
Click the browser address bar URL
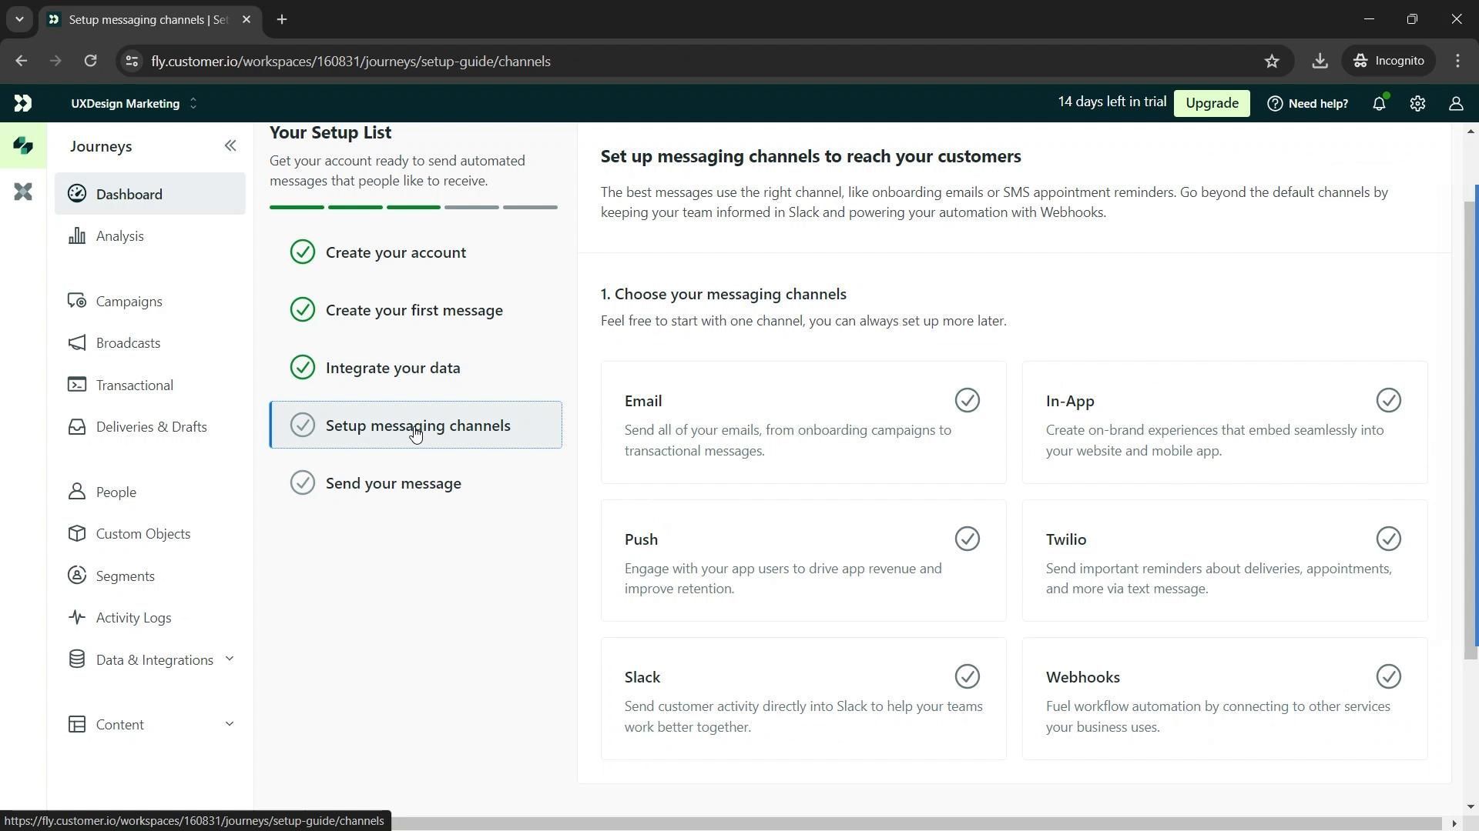(x=350, y=62)
